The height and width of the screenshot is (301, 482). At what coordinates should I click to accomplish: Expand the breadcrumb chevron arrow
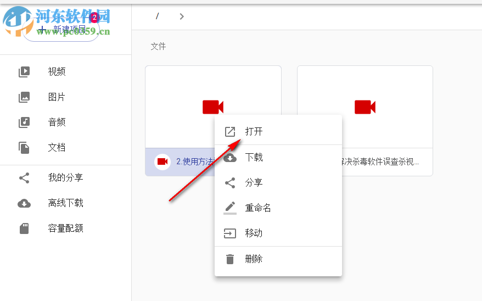pyautogui.click(x=182, y=16)
